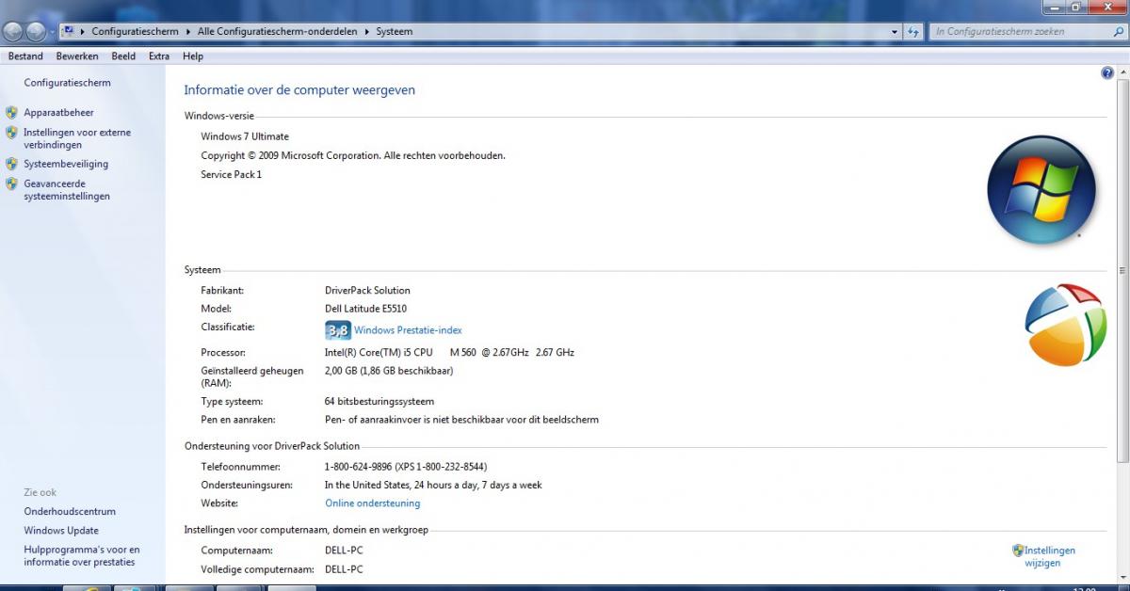This screenshot has height=591, width=1130.
Task: Click the Control Panel icon in address bar
Action: (68, 31)
